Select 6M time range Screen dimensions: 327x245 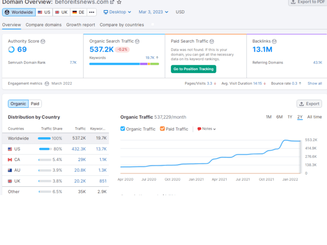coord(280,117)
